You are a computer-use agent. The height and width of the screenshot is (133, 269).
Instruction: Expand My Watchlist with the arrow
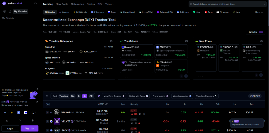point(37,18)
